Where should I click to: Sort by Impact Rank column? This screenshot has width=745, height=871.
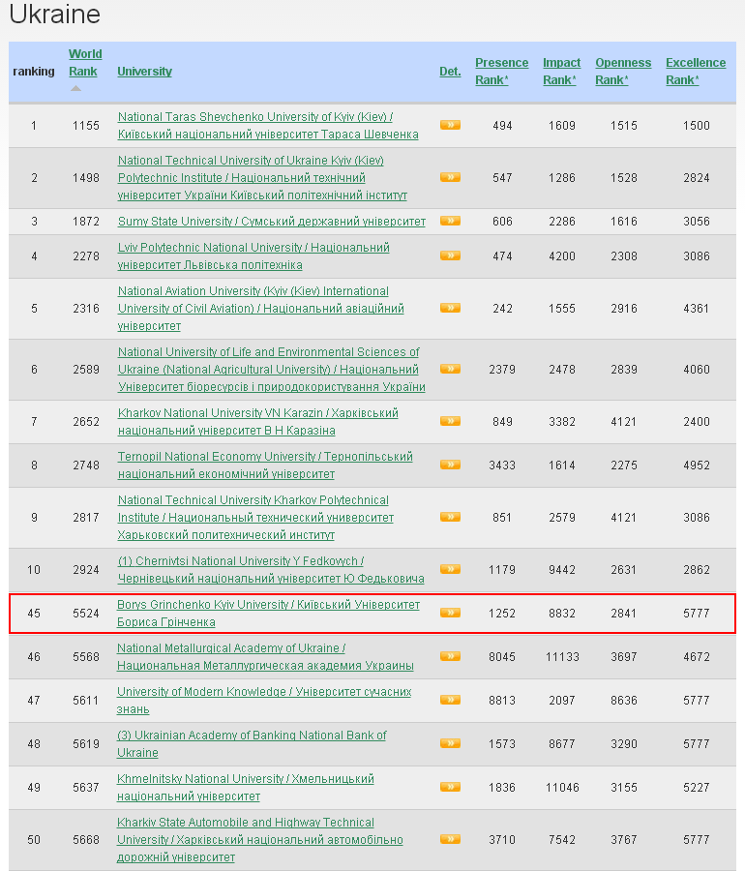click(561, 71)
